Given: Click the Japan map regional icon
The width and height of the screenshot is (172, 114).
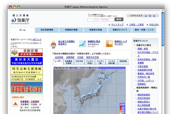Looking at the screenshot, I should (83, 44).
